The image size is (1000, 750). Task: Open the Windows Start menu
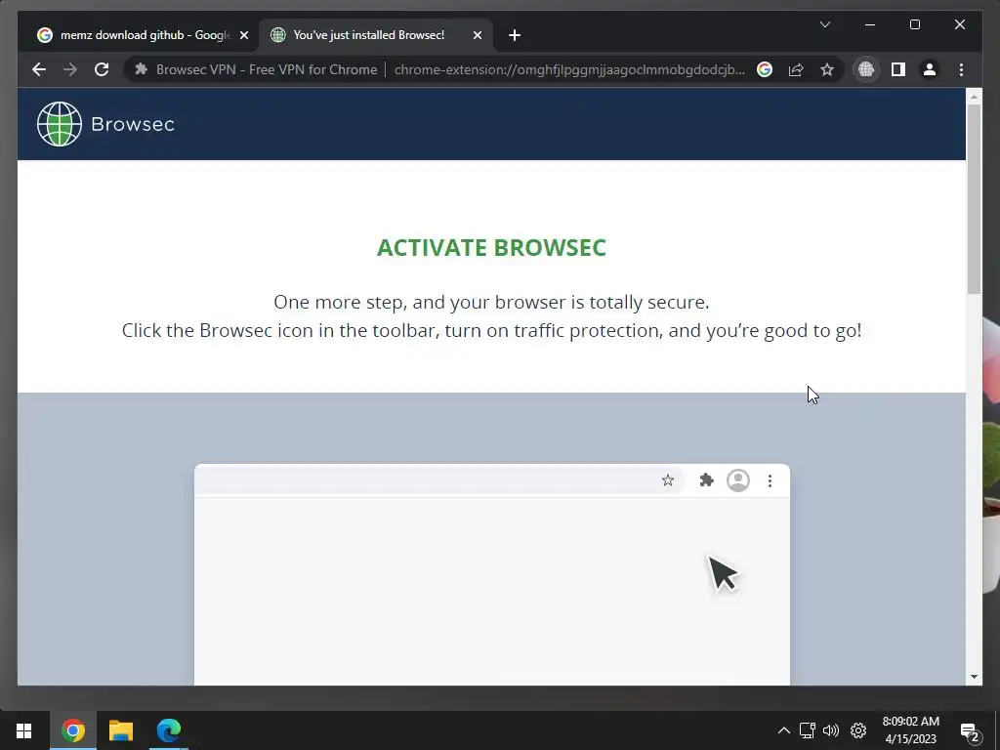click(23, 730)
